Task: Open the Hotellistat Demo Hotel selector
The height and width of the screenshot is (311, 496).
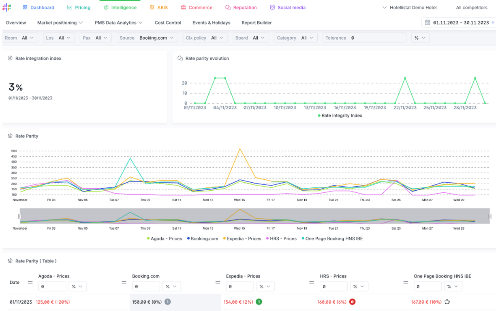Action: (x=410, y=7)
